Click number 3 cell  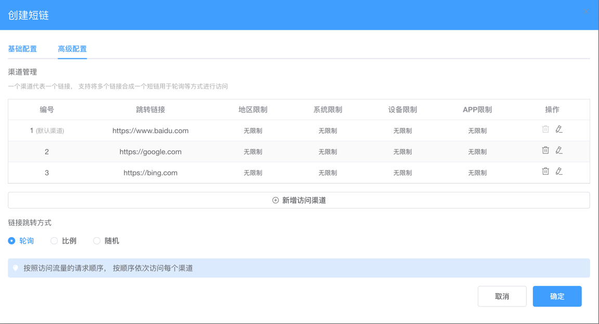click(x=47, y=173)
